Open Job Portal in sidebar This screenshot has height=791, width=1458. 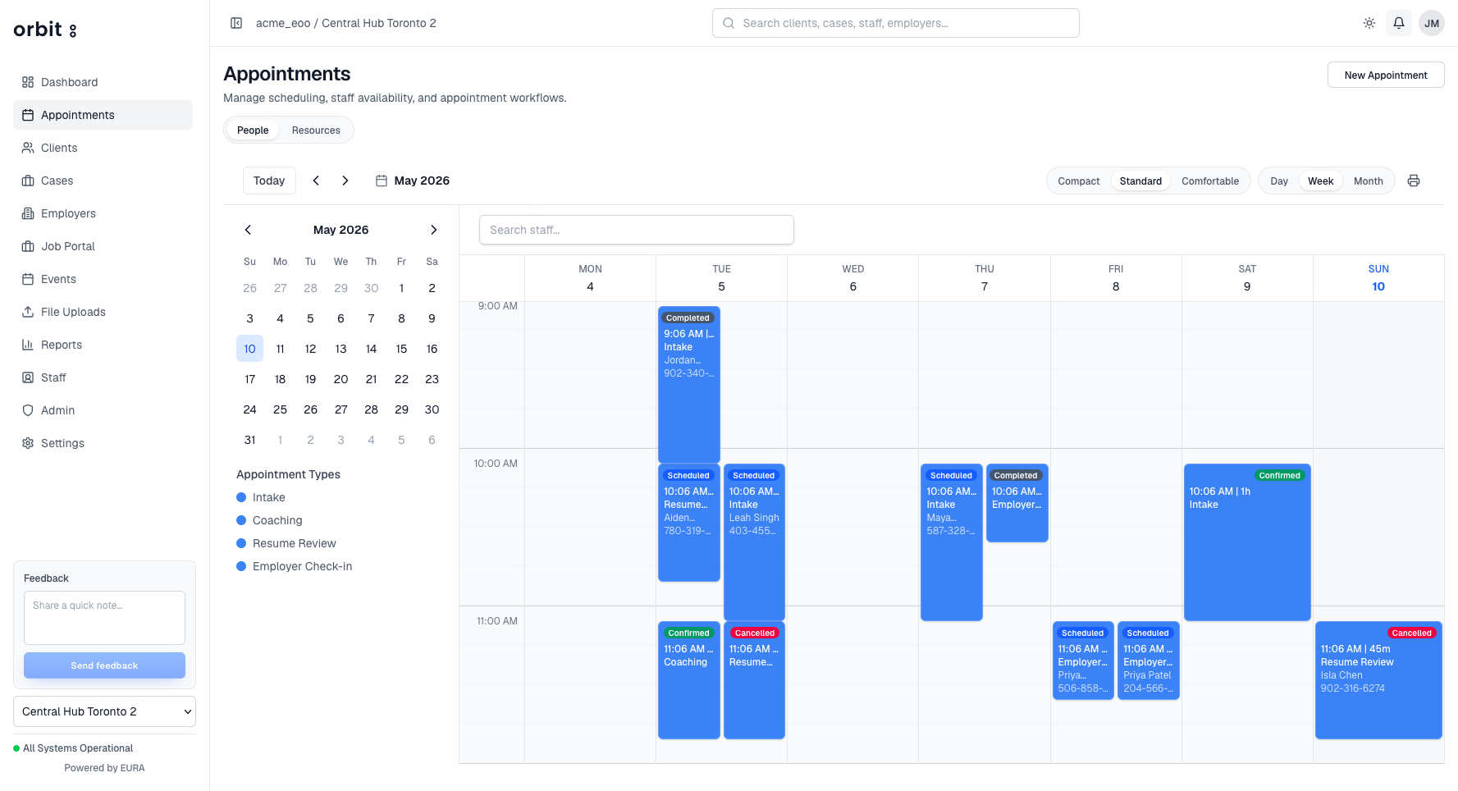click(103, 246)
